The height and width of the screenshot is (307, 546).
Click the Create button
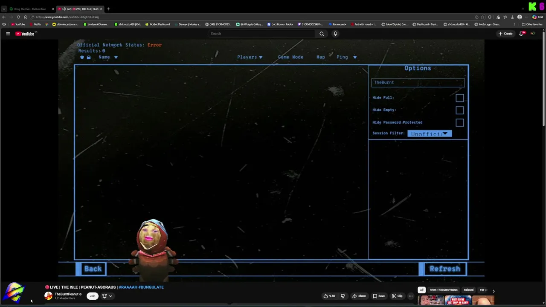(x=505, y=34)
